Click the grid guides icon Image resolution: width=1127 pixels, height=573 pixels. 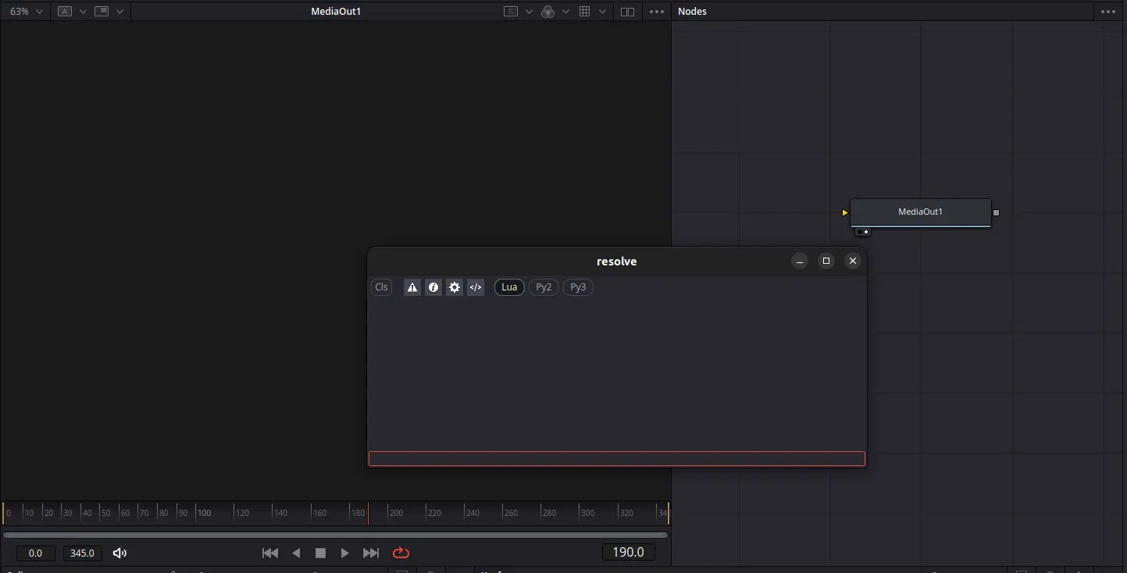pos(584,12)
